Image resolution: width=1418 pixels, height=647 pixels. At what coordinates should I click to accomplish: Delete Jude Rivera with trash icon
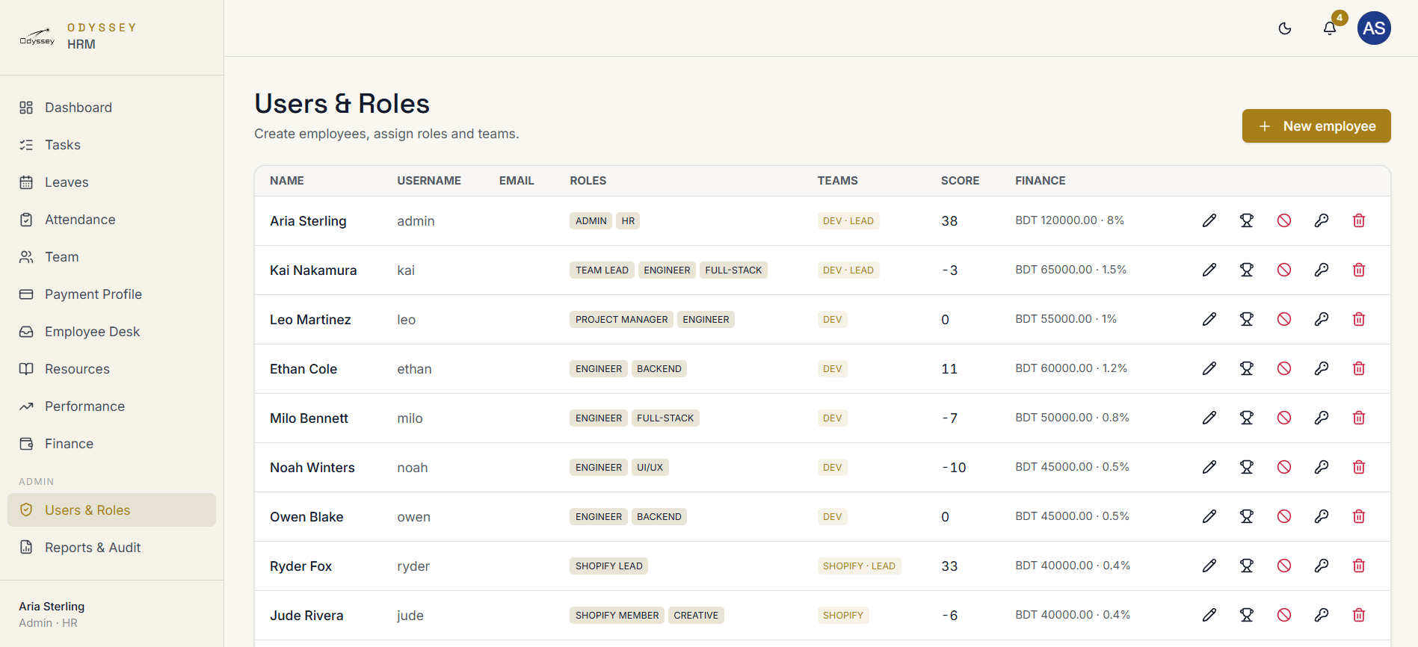click(x=1359, y=615)
